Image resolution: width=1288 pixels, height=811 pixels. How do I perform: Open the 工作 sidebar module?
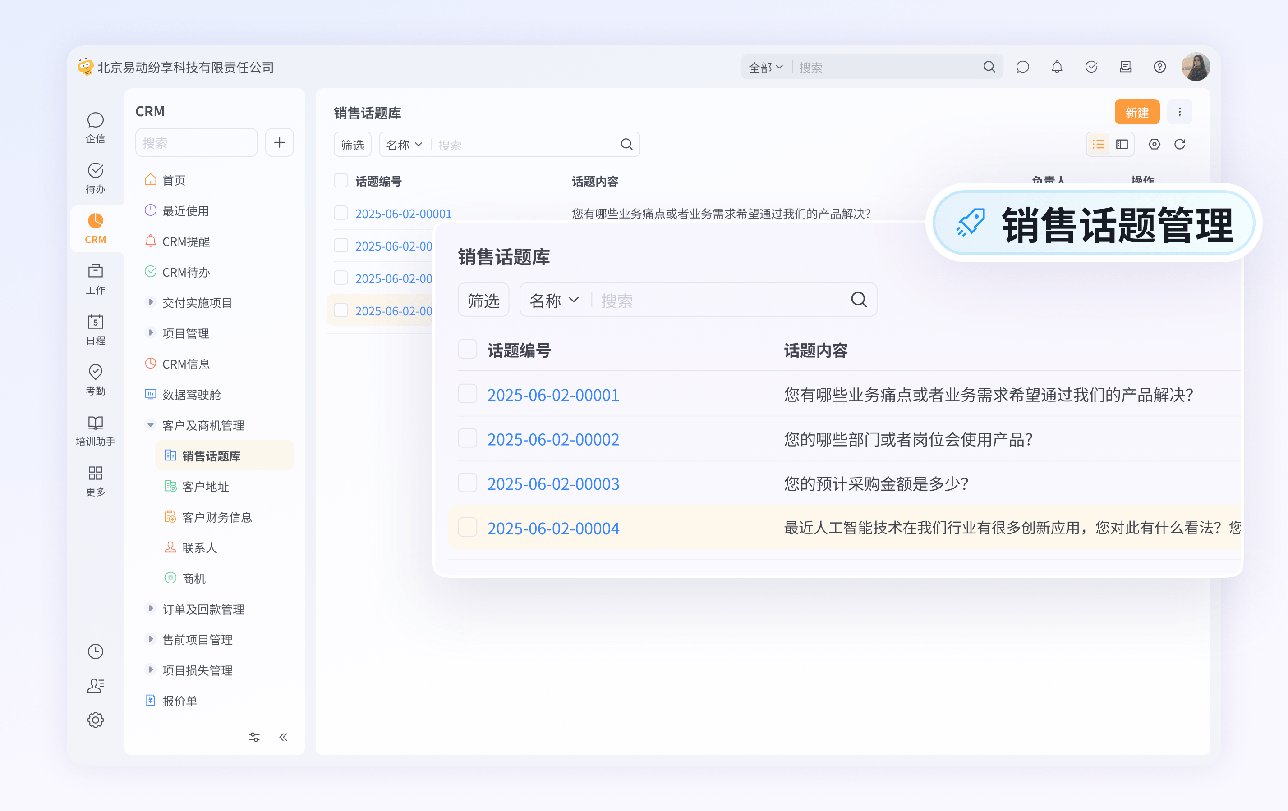95,279
